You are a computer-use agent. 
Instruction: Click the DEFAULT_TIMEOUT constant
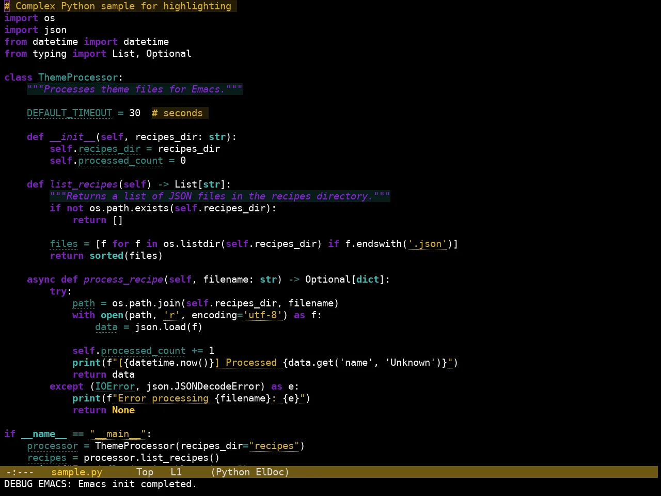coord(70,113)
